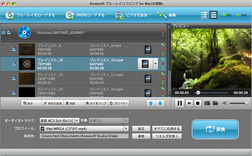Take a snapshot with the camera icon
The image size is (252, 156).
[207, 103]
